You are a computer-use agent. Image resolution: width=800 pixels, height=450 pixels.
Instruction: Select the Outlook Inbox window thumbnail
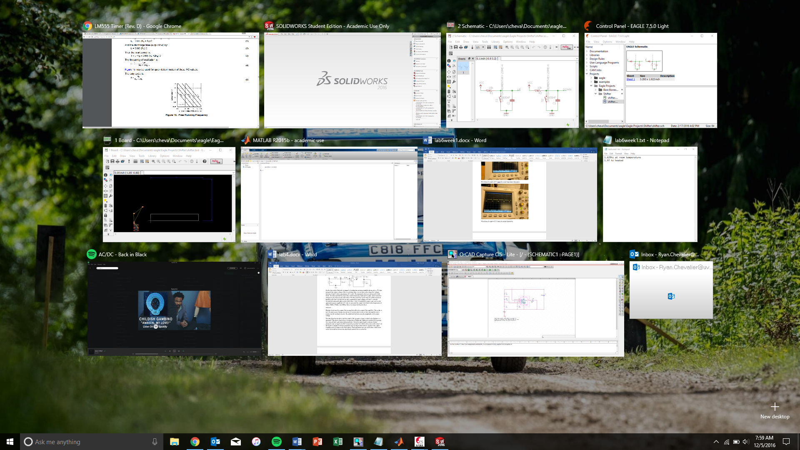tap(671, 290)
